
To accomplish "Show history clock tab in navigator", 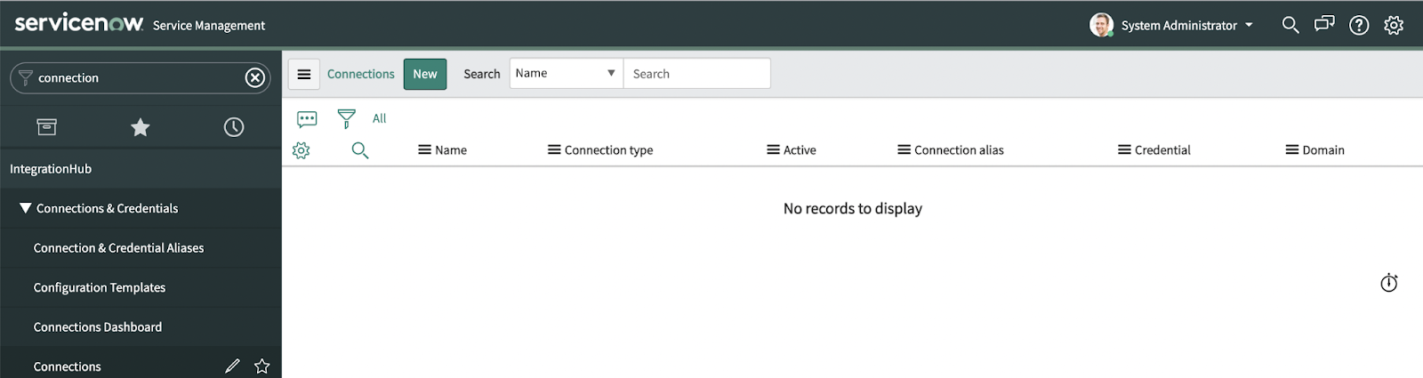I will coord(234,127).
